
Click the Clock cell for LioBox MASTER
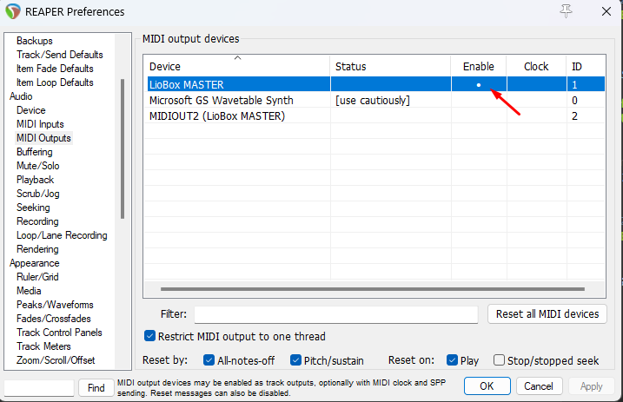coord(536,84)
